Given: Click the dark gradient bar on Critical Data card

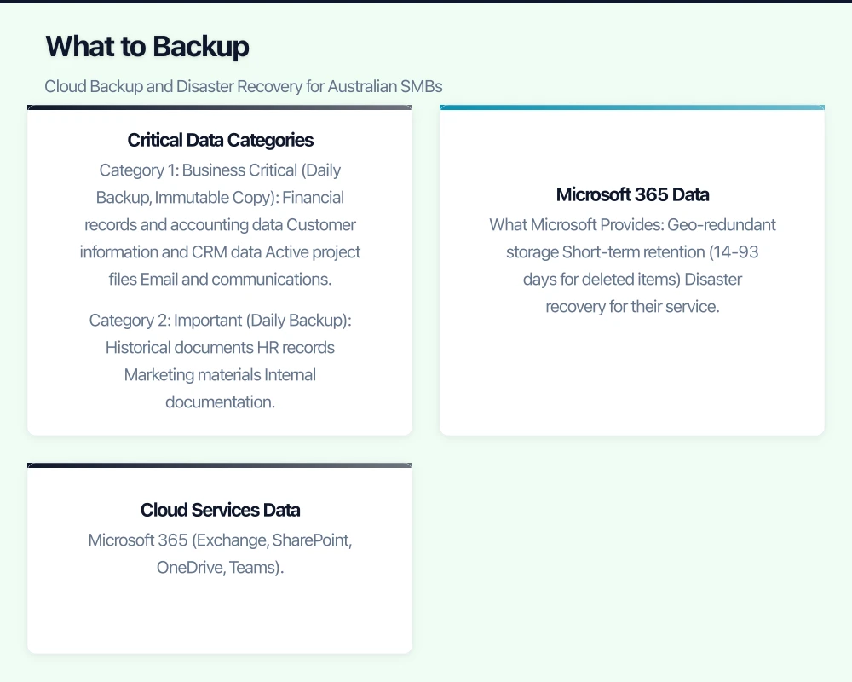Looking at the screenshot, I should point(220,107).
